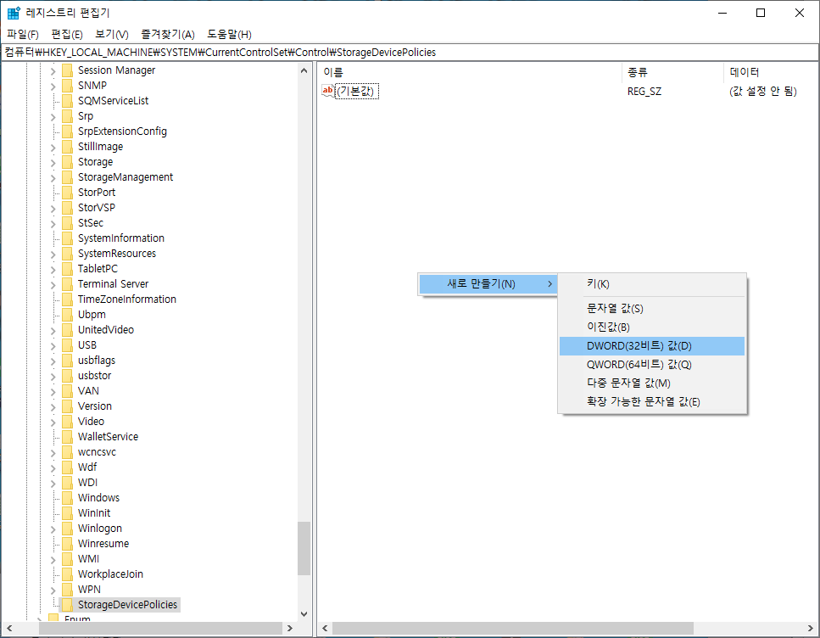Click the SQMServiceList folder icon

coord(68,100)
